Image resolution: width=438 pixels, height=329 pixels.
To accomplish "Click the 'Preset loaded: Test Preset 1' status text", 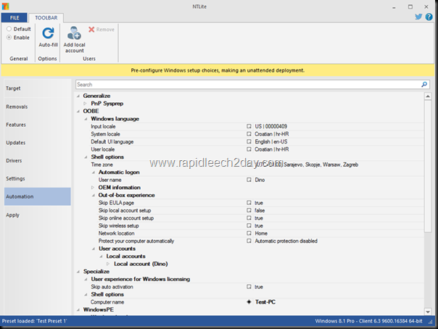I will (x=34, y=321).
